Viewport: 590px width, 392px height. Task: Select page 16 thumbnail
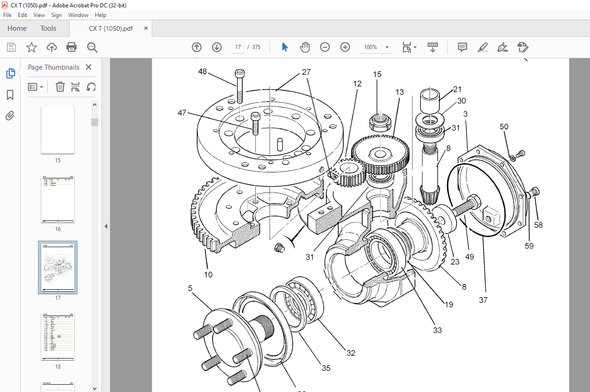pyautogui.click(x=58, y=199)
